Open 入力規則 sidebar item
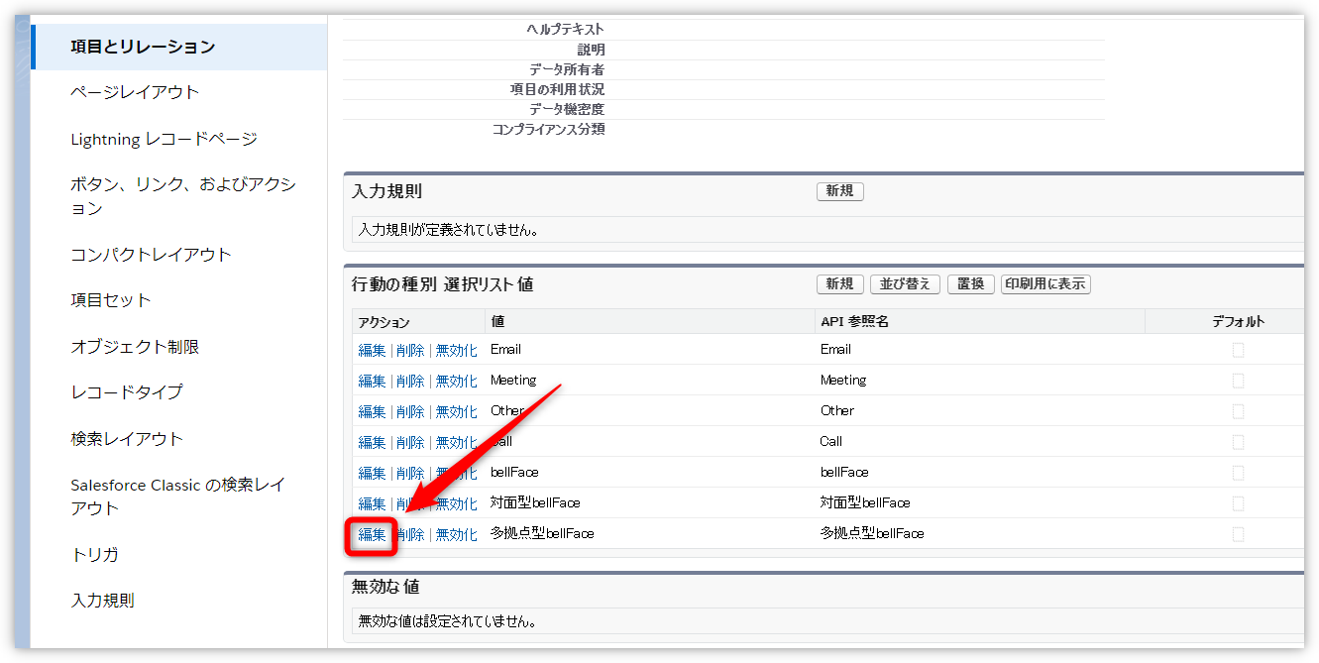Viewport: 1319px width, 663px height. pyautogui.click(x=102, y=601)
